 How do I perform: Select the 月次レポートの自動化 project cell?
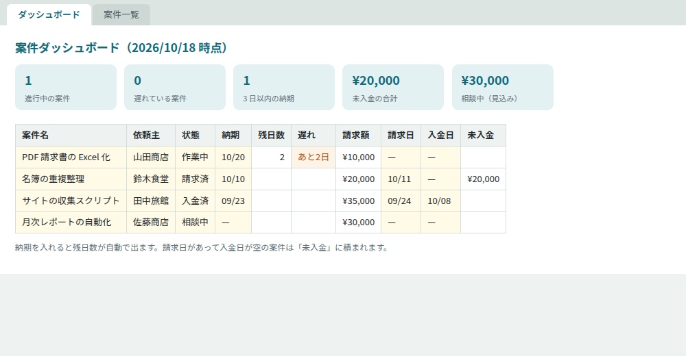pyautogui.click(x=71, y=222)
